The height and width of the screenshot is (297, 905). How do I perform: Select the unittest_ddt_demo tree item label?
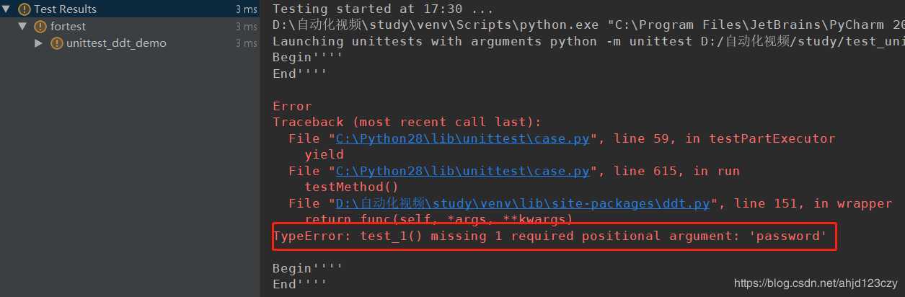point(116,43)
